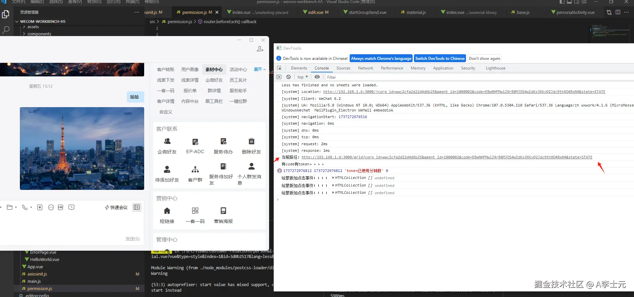Open the 个人群发消息 app icon
This screenshot has height=297, width=634.
[252, 166]
